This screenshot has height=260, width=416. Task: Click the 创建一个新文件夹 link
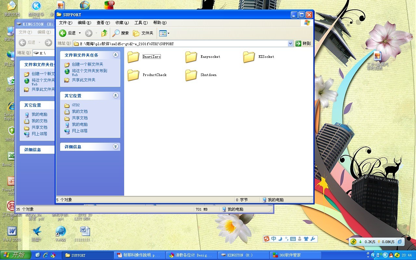pos(87,64)
